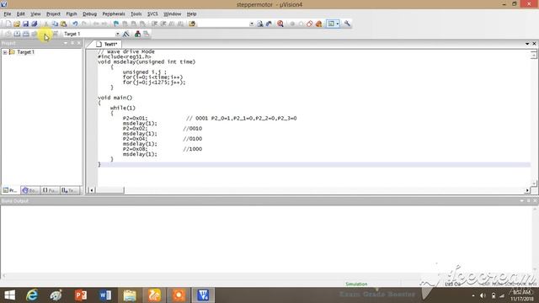
Task: Click the Build target icon
Action: [17, 34]
